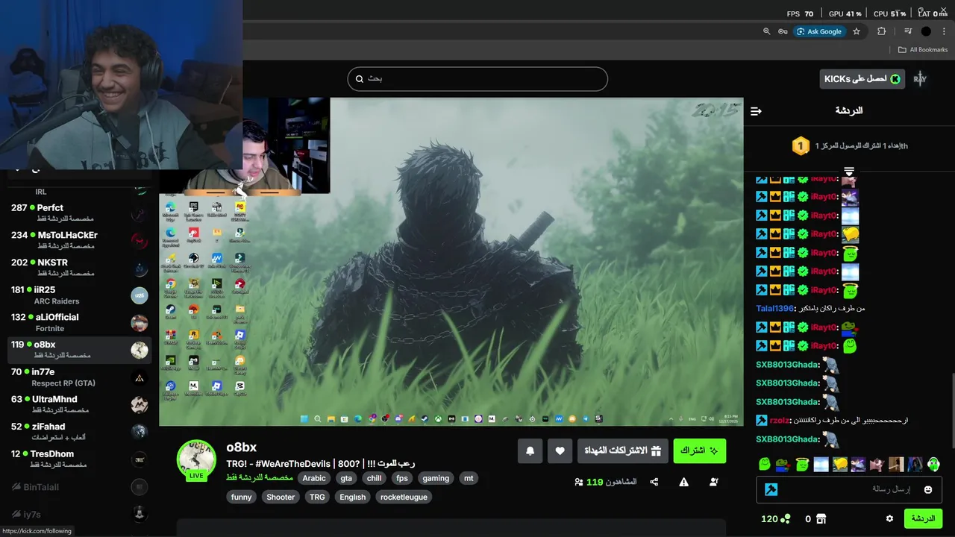Click the top search bar

(477, 78)
